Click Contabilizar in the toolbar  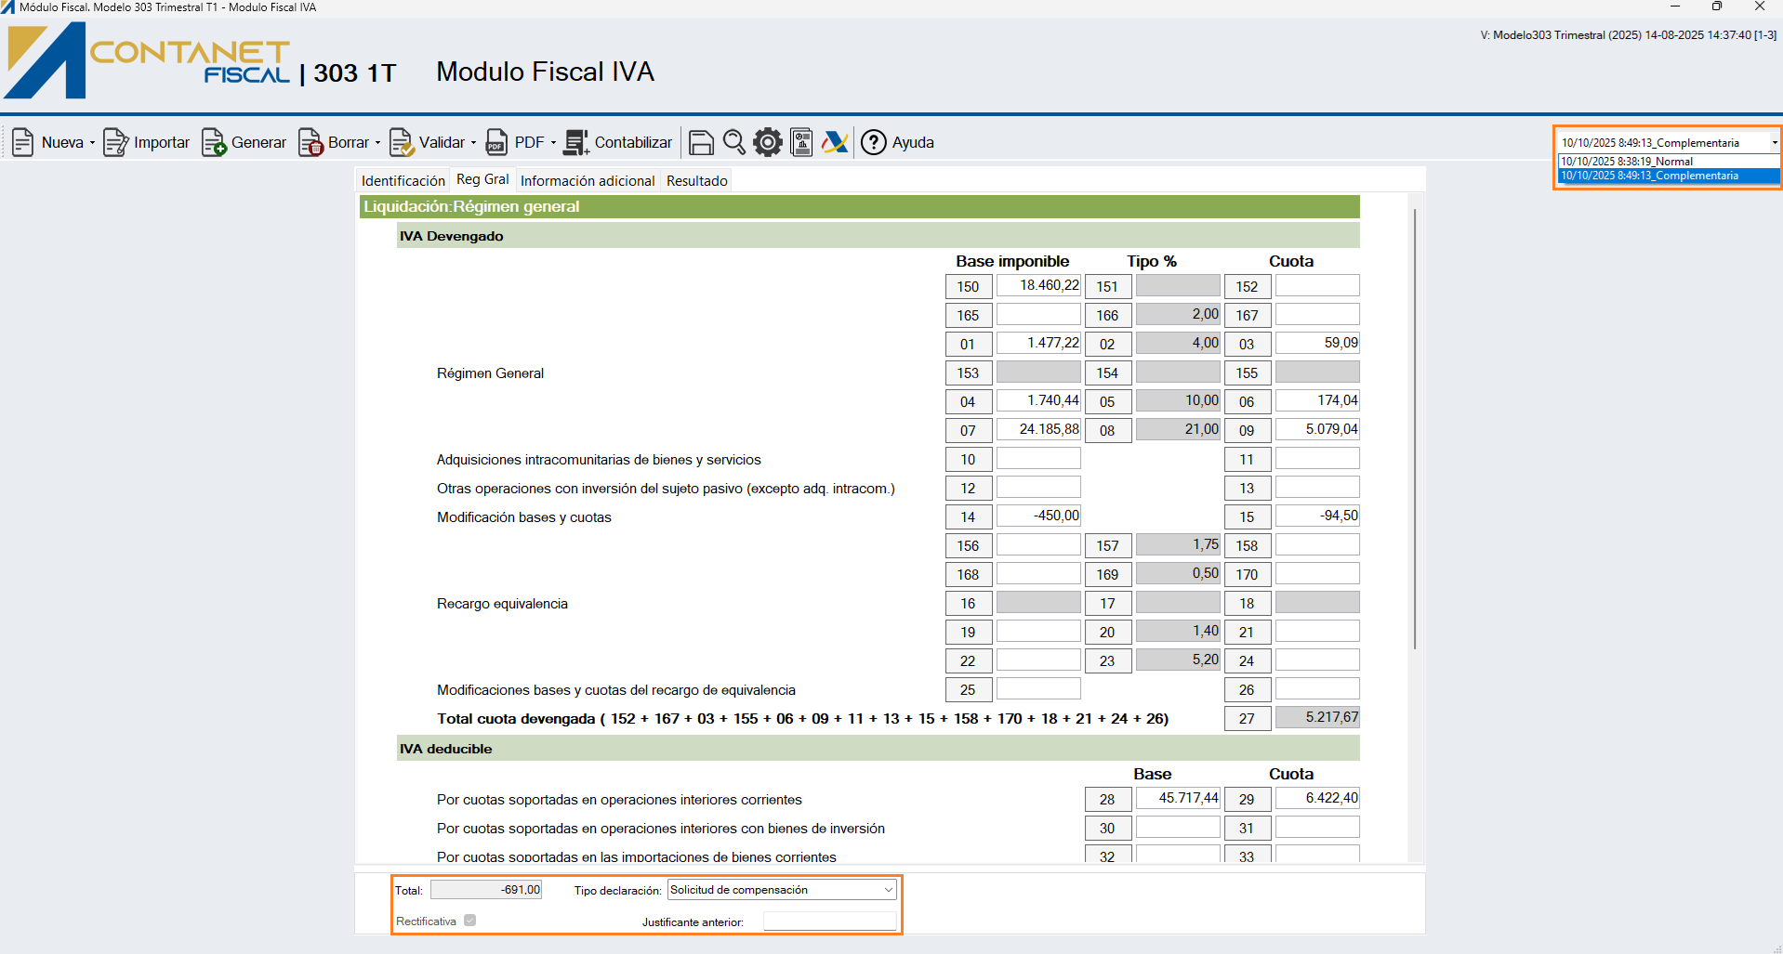tap(618, 142)
